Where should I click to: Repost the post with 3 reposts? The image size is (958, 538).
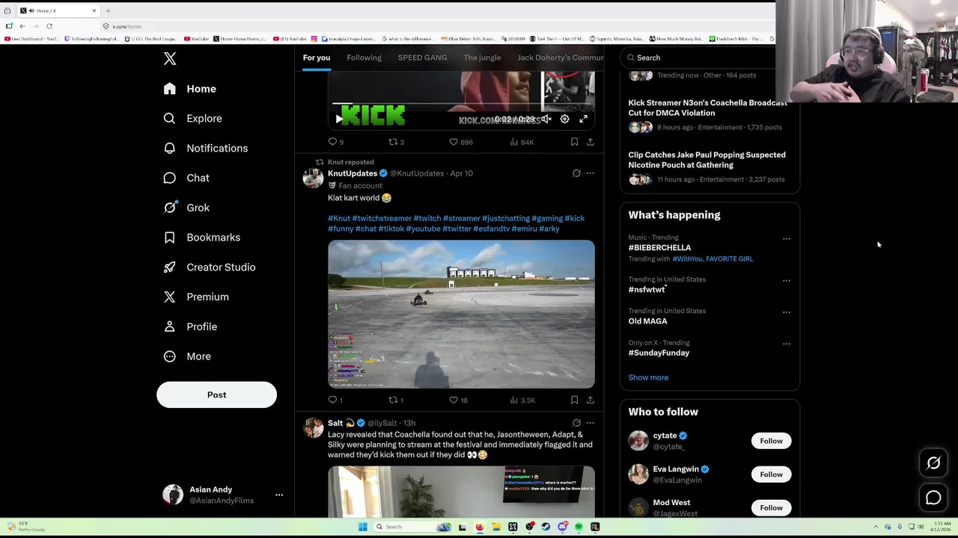click(x=396, y=142)
